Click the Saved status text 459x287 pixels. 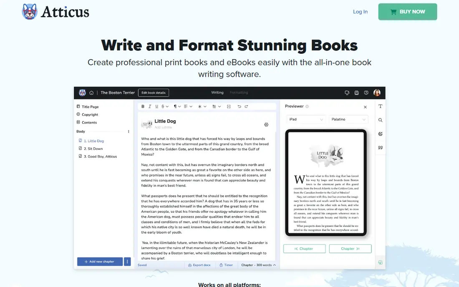point(142,265)
